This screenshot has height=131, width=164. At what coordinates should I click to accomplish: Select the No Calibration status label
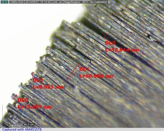click(99, 2)
